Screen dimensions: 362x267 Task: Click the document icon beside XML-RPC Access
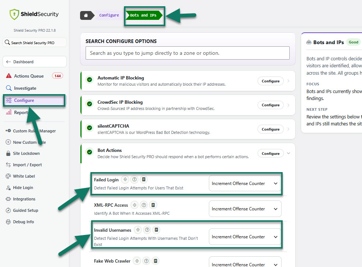click(153, 205)
